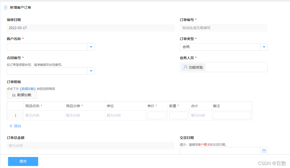Click the plus icon next to 添加
The height and width of the screenshot is (168, 290).
[x=11, y=126]
